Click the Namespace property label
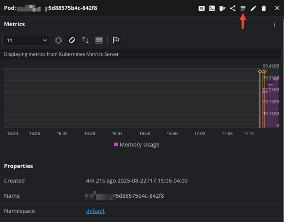 coord(19,211)
